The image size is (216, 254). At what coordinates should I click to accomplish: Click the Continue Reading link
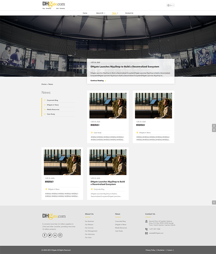pos(97,80)
